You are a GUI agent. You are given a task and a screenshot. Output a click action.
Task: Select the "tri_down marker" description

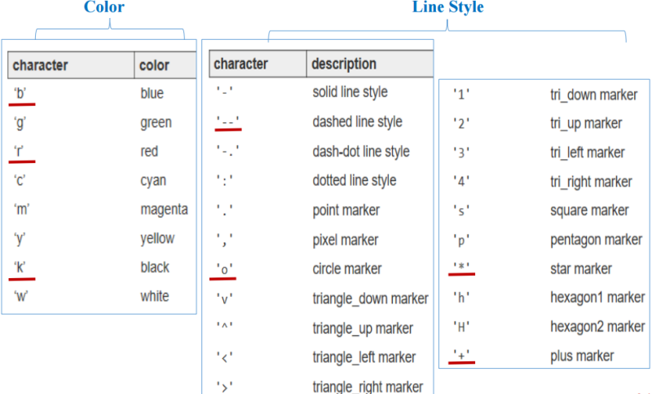[x=593, y=95]
